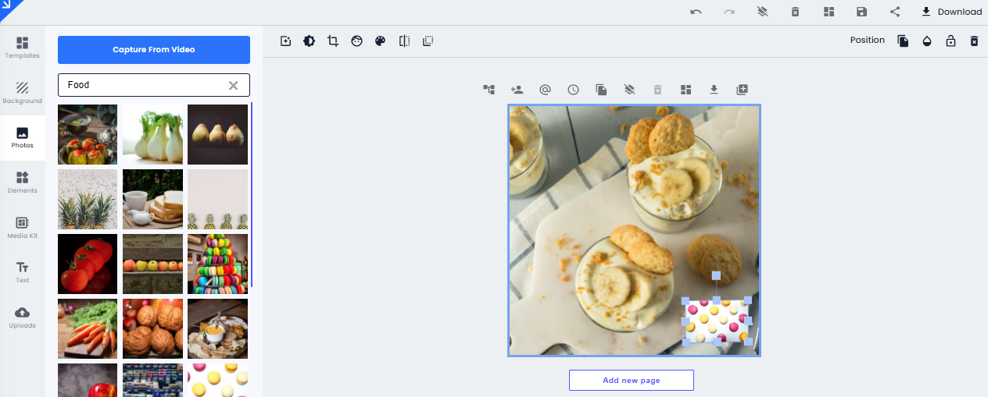988x397 pixels.
Task: Select the stuffed vegetables bowl photo
Action: pos(88,134)
